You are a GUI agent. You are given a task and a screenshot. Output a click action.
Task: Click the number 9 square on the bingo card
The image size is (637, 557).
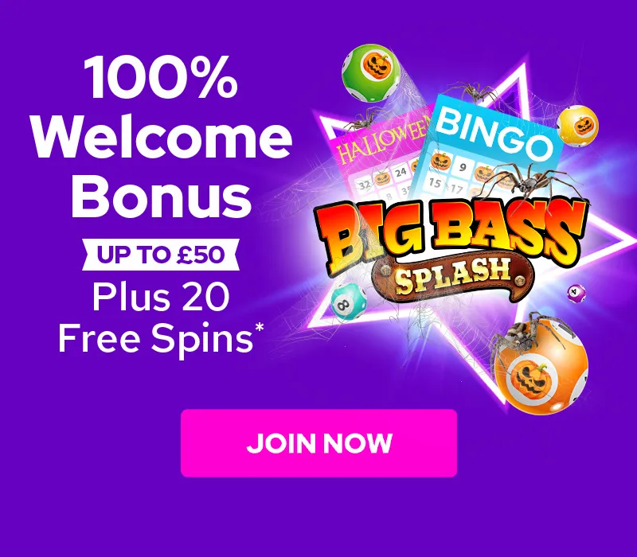click(463, 166)
